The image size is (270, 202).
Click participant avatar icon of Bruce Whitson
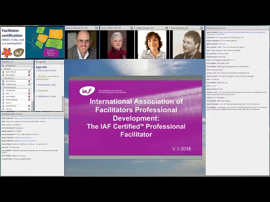pos(3,96)
